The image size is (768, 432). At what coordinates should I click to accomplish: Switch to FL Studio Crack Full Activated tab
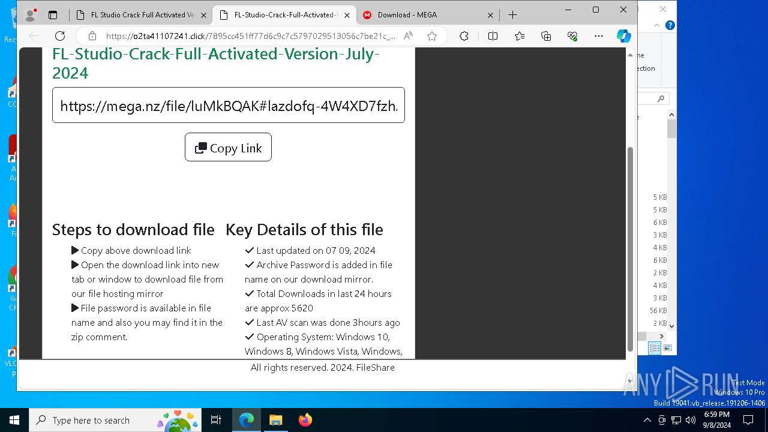pyautogui.click(x=142, y=15)
